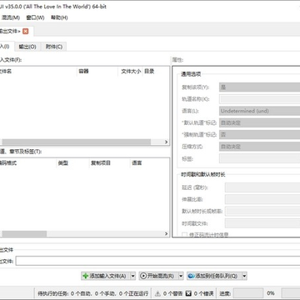Open the "默认轨道"标记 dropdown
Image resolution: width=300 pixels, height=300 pixels.
coord(259,122)
